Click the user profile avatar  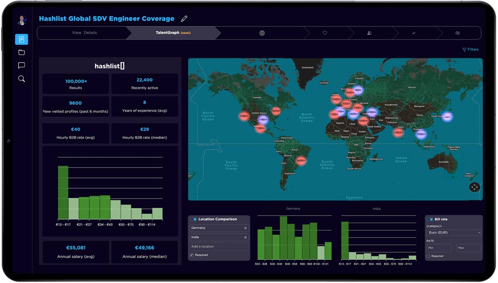coord(21,20)
